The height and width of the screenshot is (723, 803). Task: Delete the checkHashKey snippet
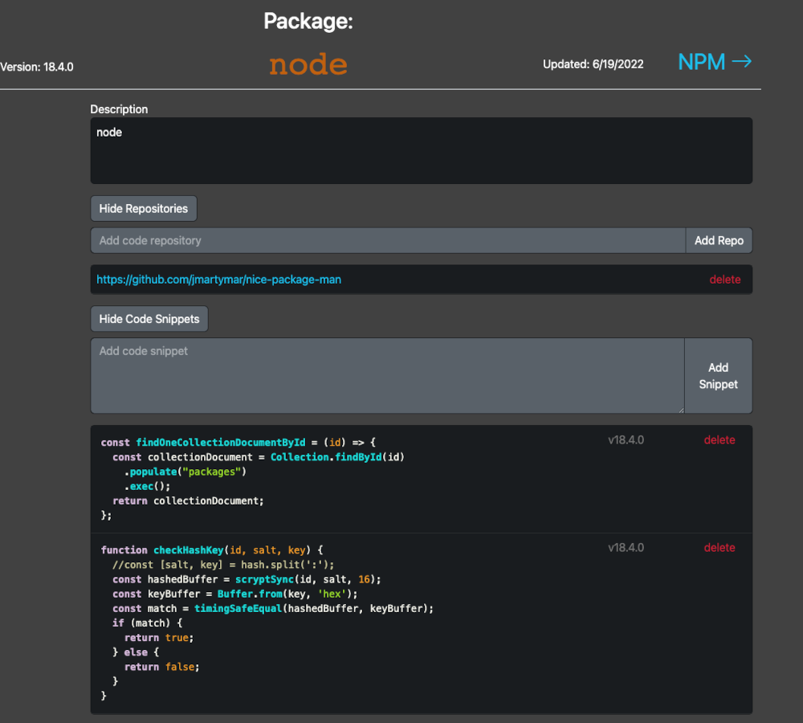tap(719, 547)
